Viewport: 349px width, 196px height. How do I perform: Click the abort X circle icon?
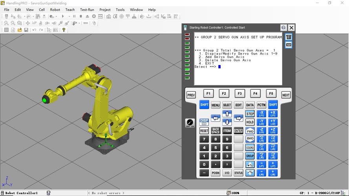pos(94,16)
